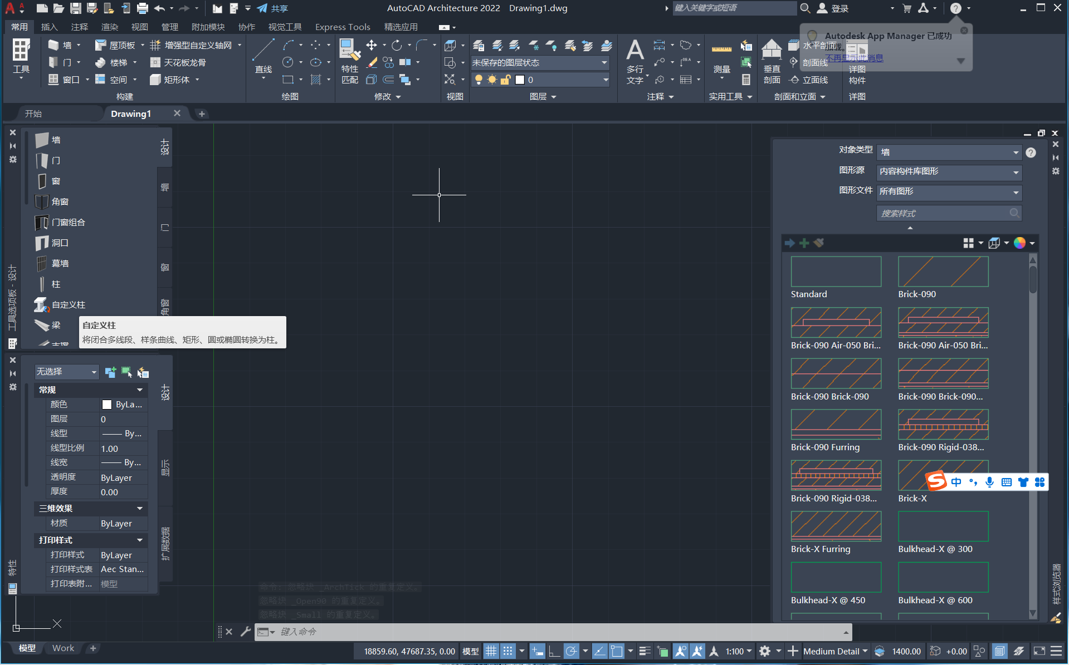Open the 对象类型 object type dropdown
This screenshot has width=1069, height=665.
(x=949, y=152)
